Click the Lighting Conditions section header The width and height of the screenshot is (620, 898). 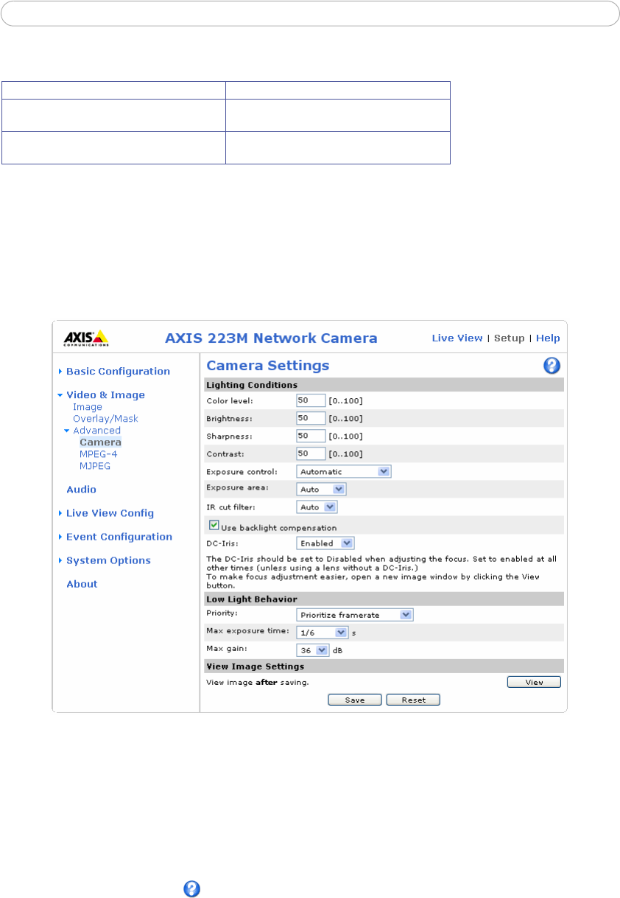click(x=384, y=385)
